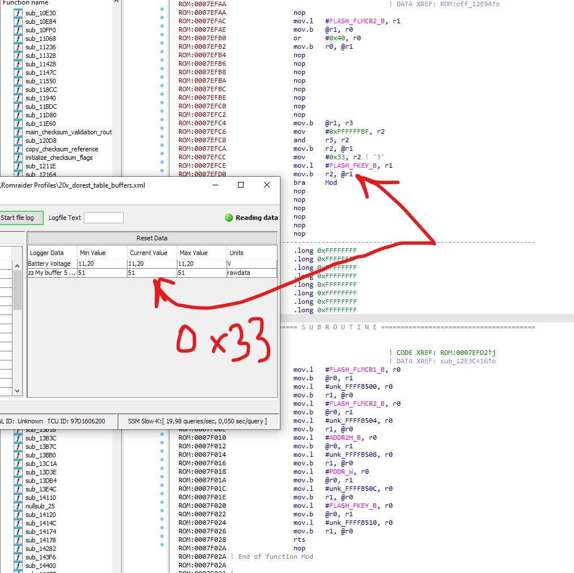Image resolution: width=574 pixels, height=573 pixels.
Task: Click sub_12E3C+16 data xref link
Action: 468,361
